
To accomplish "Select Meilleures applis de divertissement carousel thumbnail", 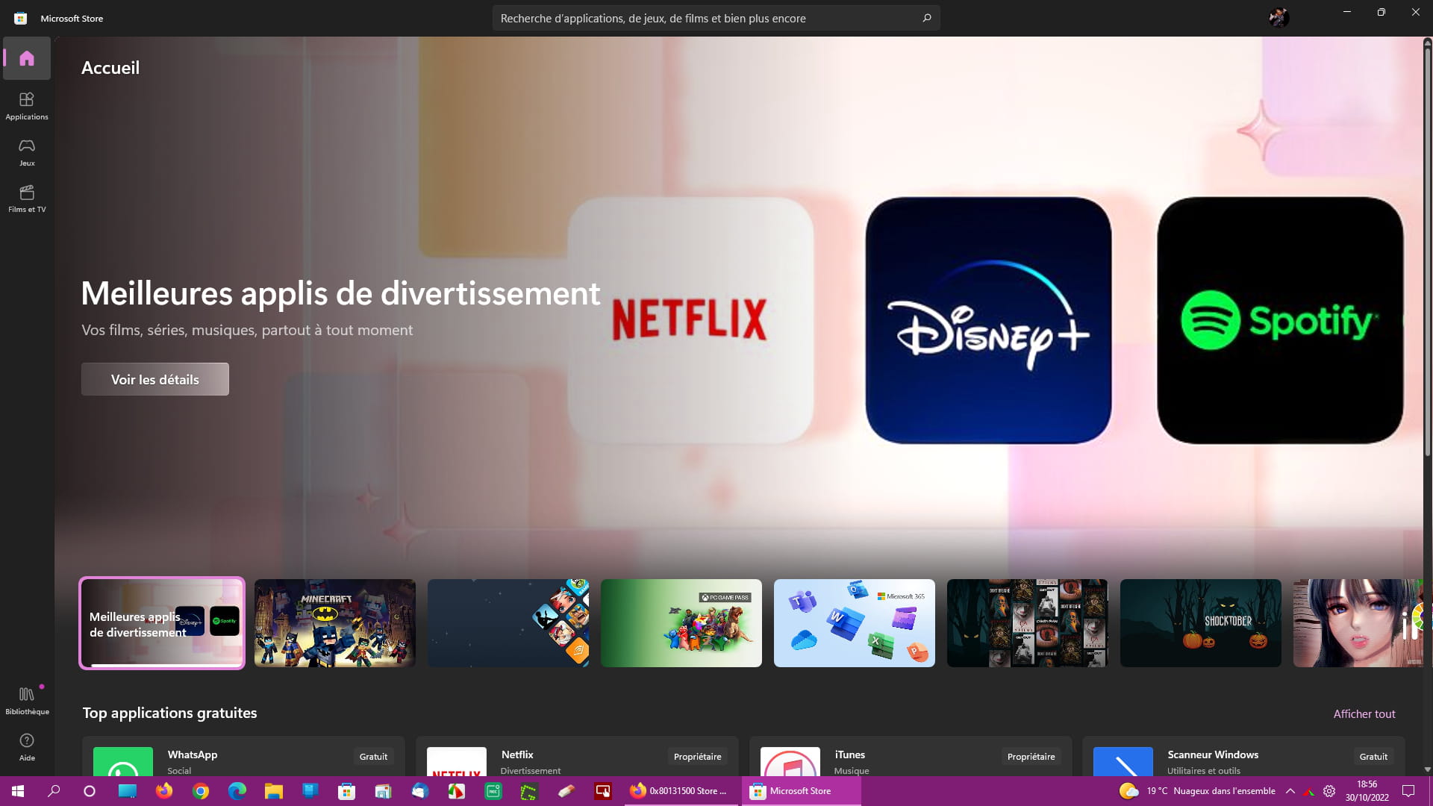I will (x=162, y=623).
